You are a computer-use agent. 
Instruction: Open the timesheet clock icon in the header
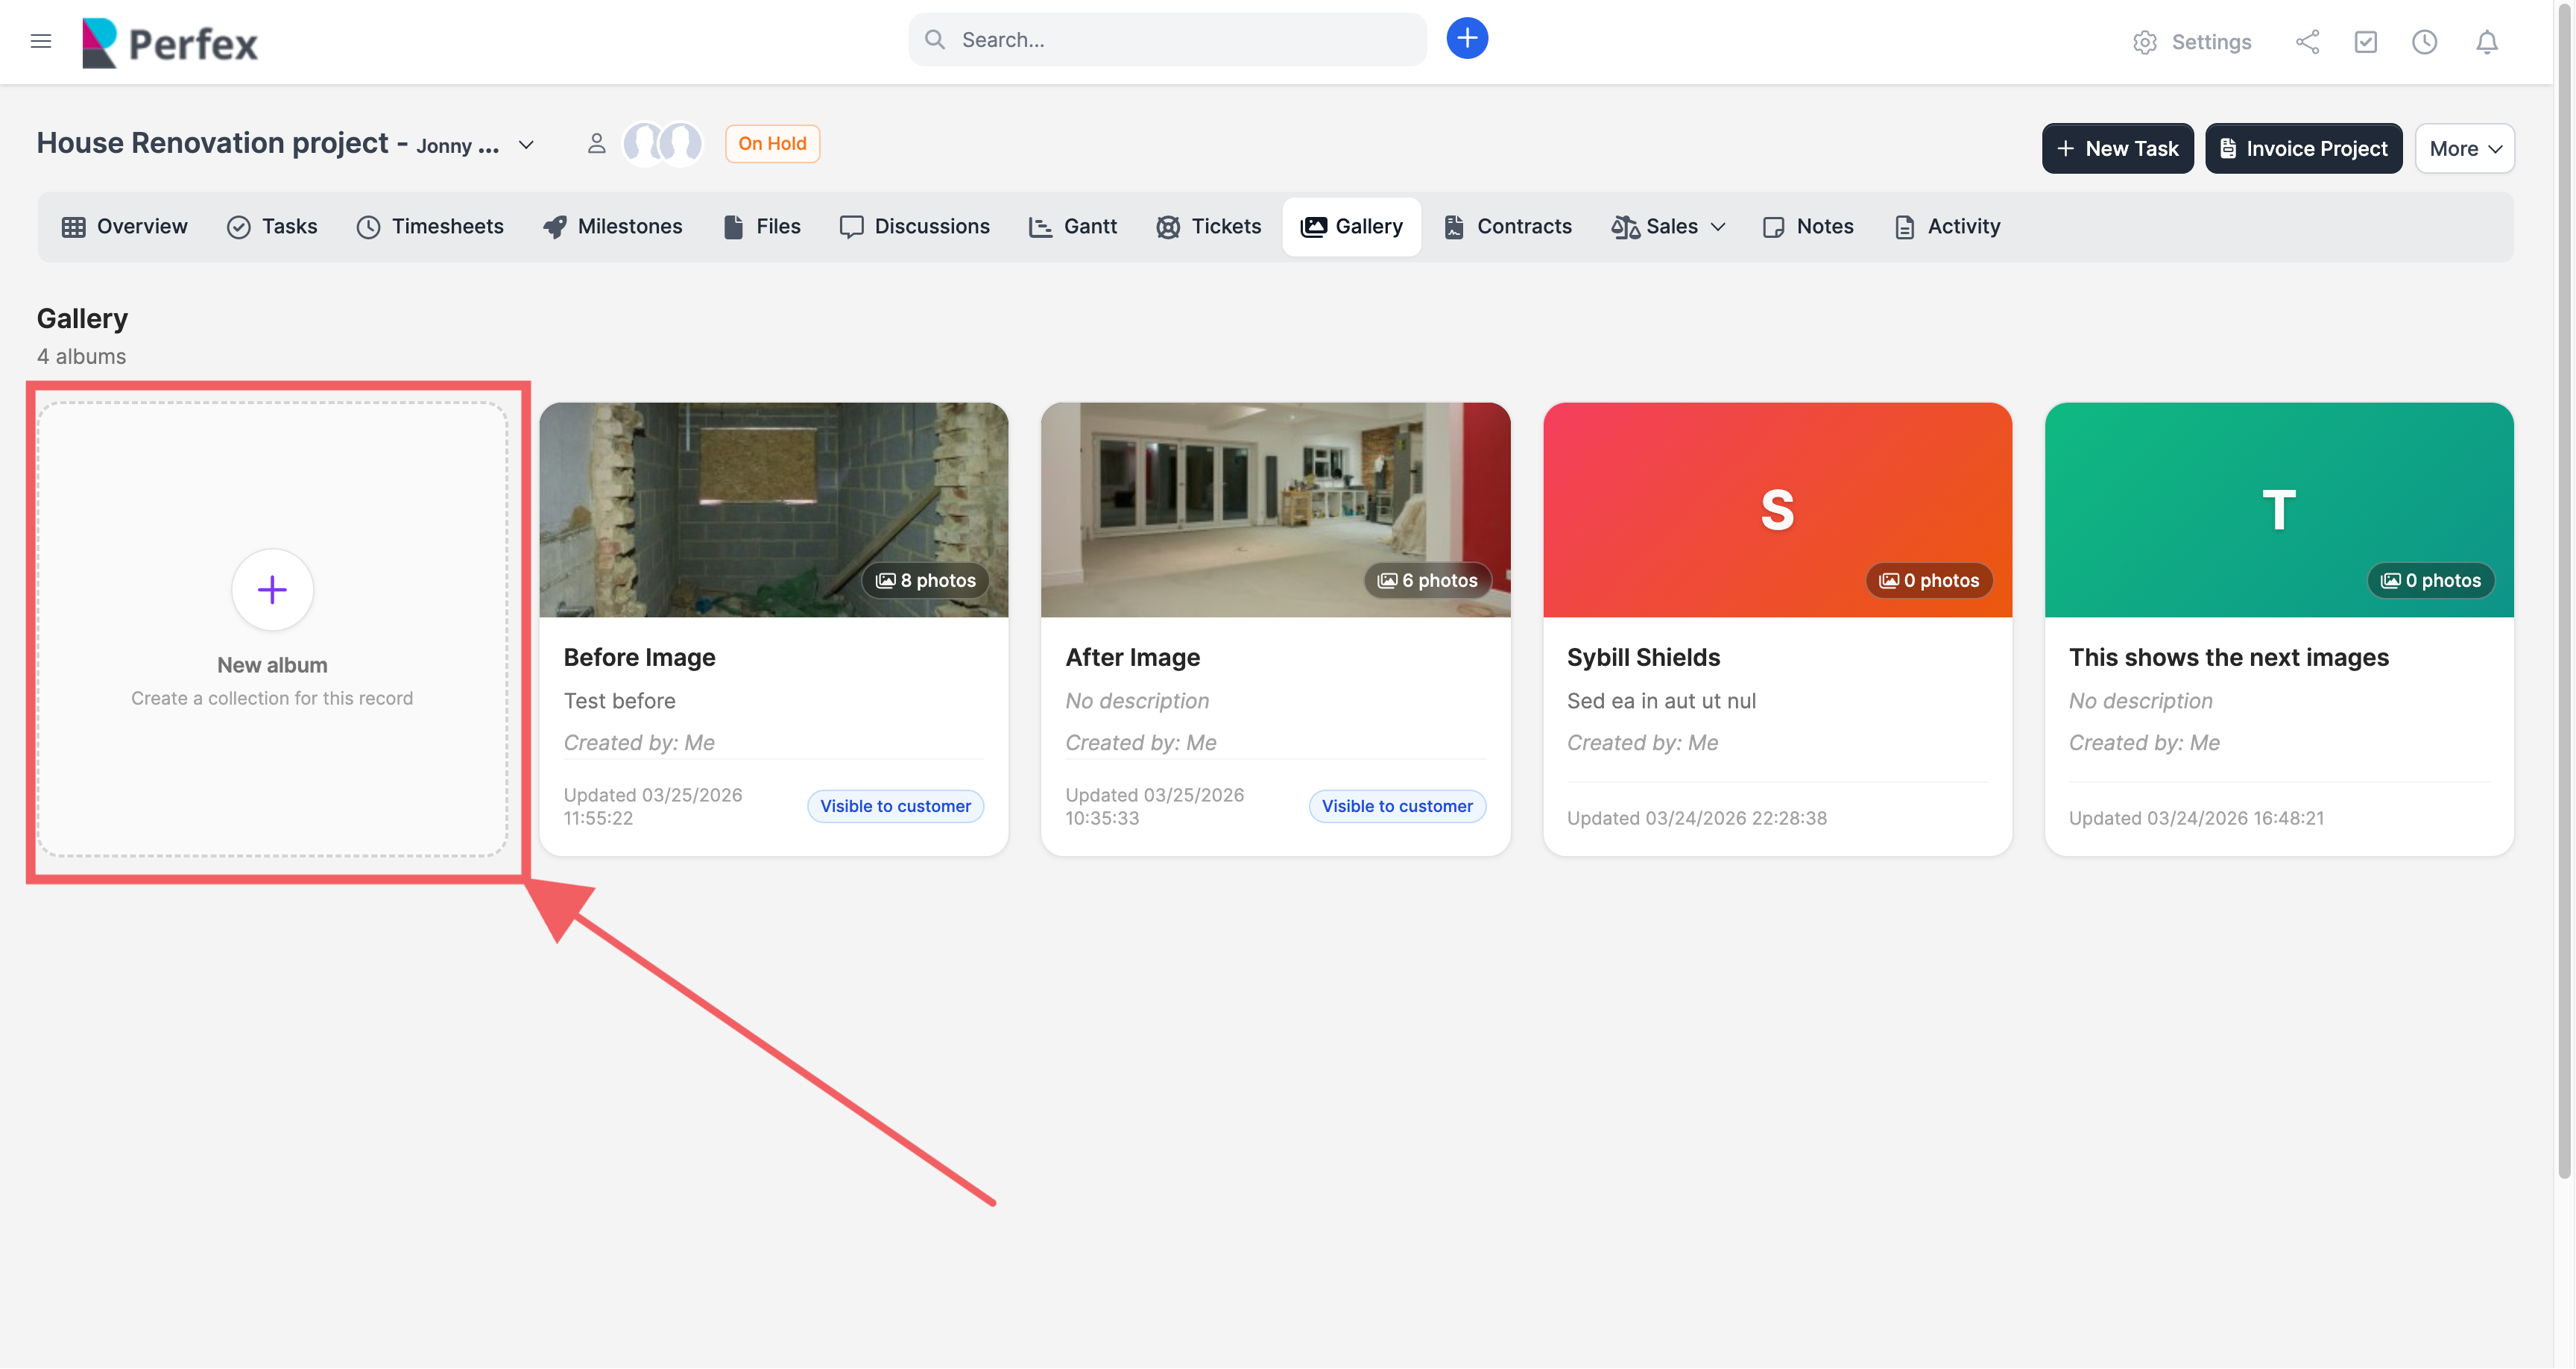coord(2424,42)
